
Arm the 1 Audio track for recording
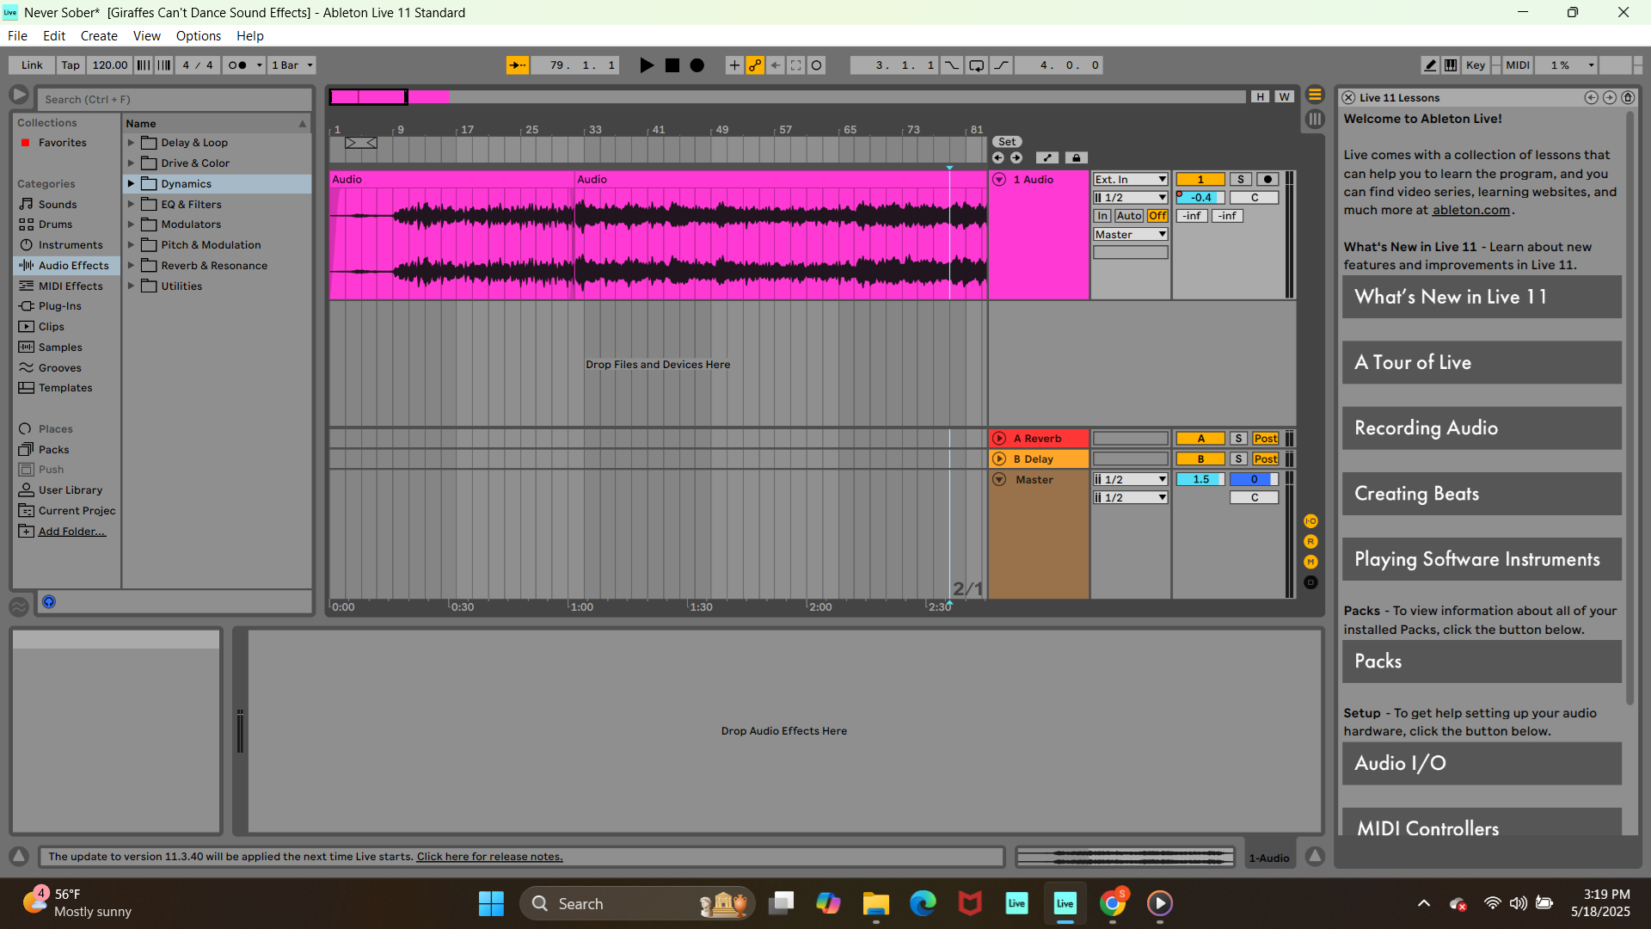pos(1267,180)
